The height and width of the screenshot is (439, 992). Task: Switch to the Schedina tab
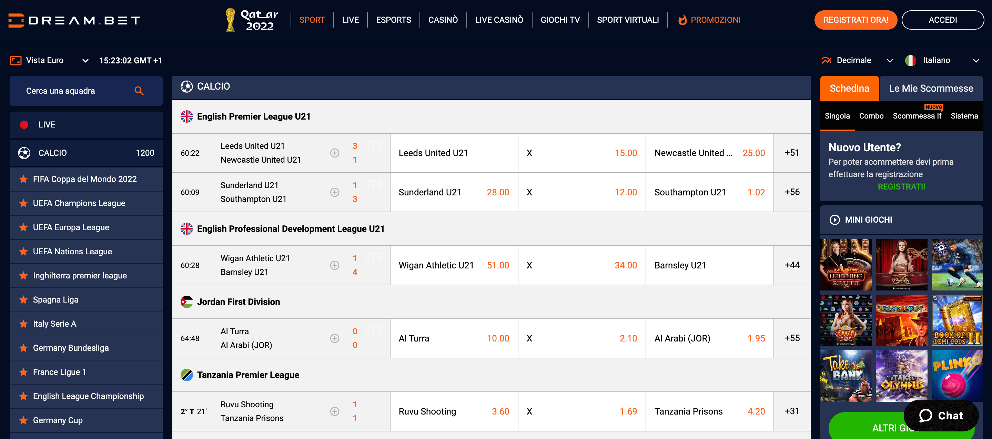tap(849, 89)
